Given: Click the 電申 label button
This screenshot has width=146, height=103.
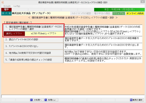Looking at the screenshot, I should [6, 10].
